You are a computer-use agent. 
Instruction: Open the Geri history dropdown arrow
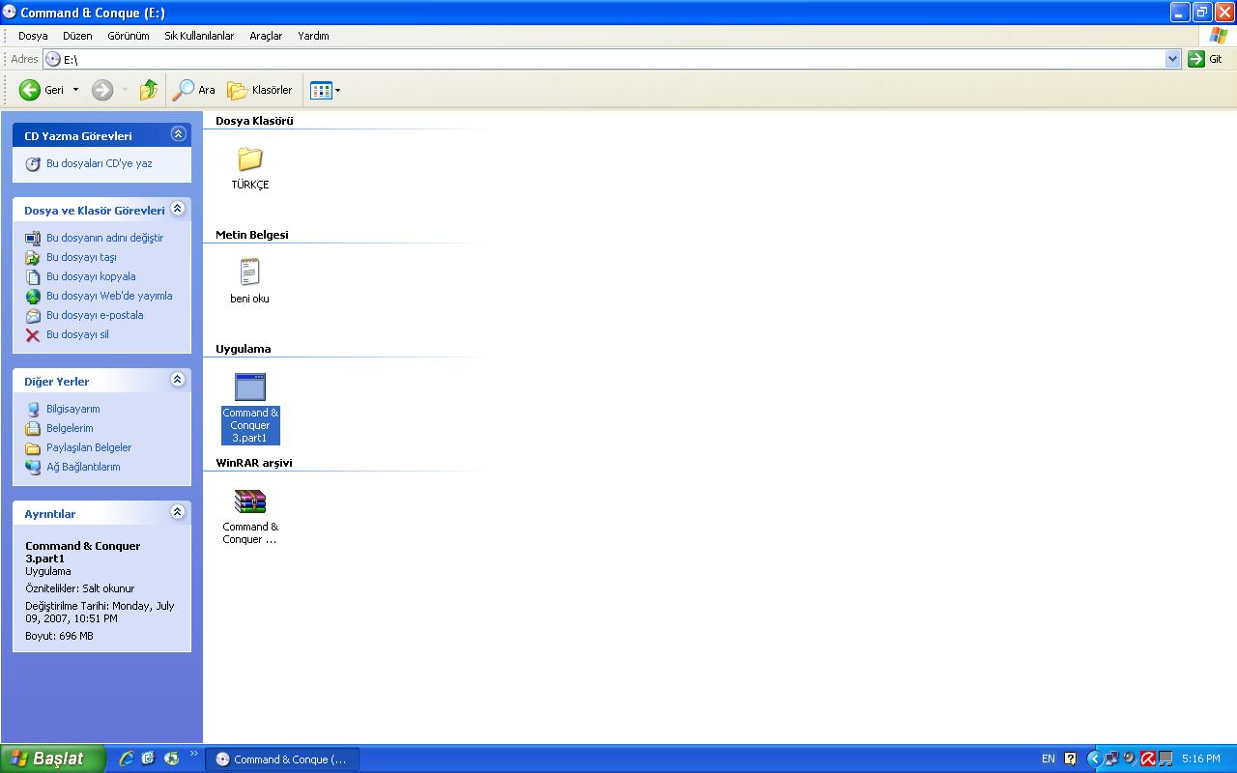pos(76,90)
